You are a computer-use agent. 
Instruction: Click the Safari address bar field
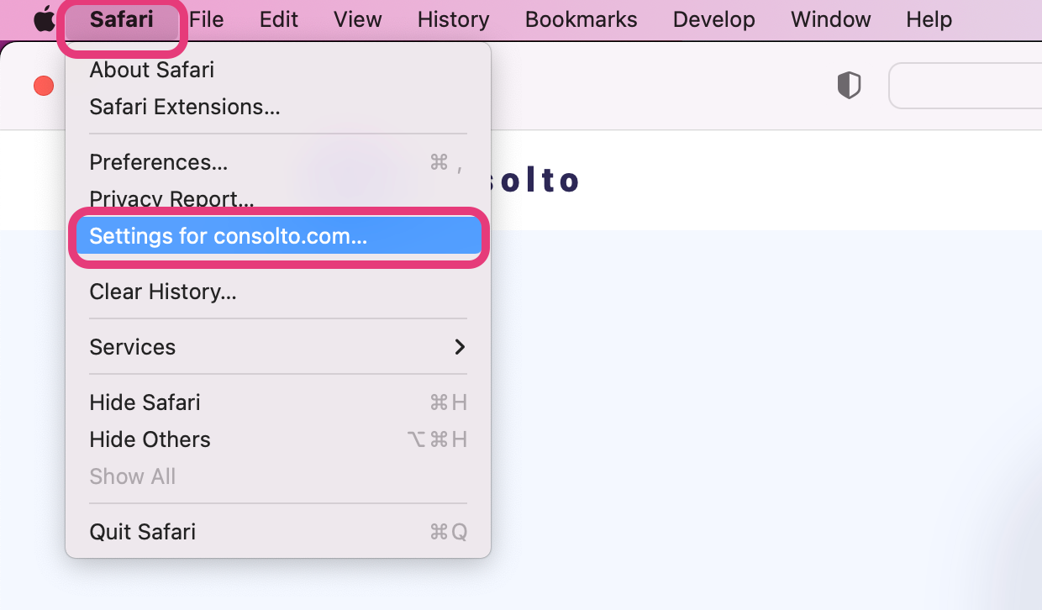[966, 86]
